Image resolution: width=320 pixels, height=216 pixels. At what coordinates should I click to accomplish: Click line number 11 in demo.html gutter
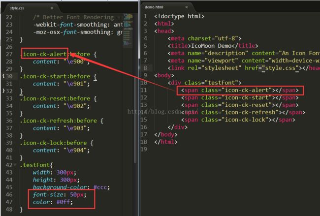[x=144, y=90]
